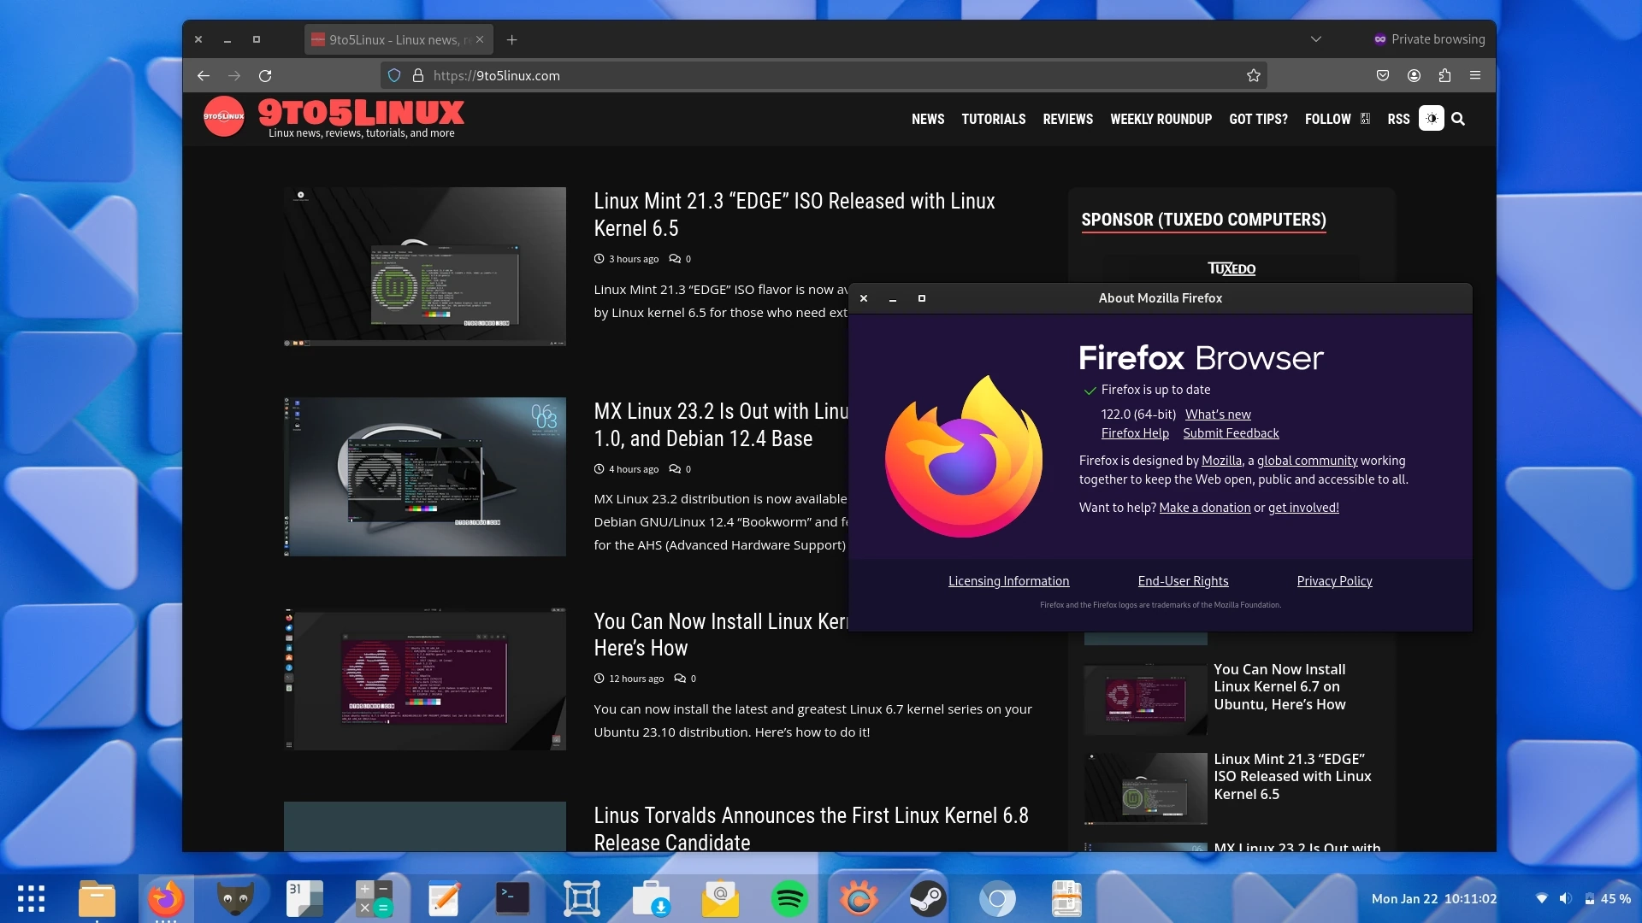1642x923 pixels.
Task: Toggle Private browsing mode indicator
Action: tap(1426, 38)
